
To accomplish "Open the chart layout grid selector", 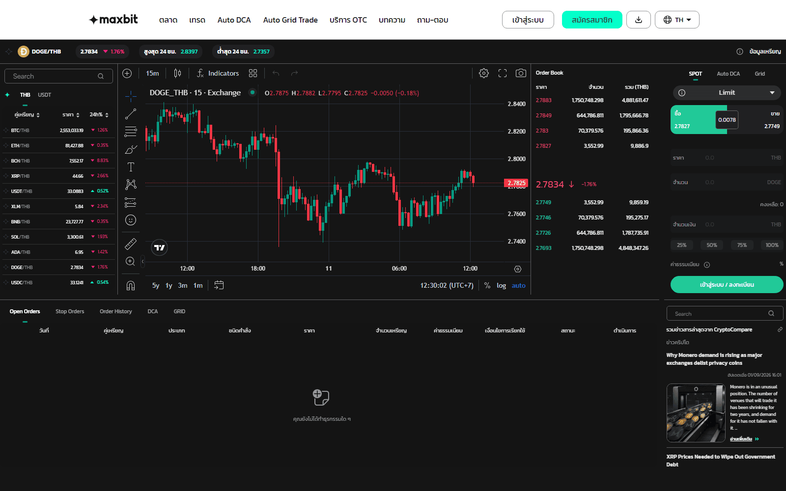I will coord(253,73).
